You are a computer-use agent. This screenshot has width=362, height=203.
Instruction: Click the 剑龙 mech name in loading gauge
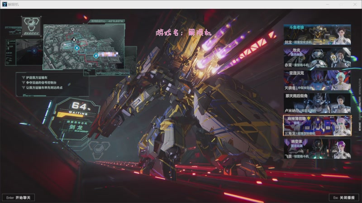coord(76,127)
